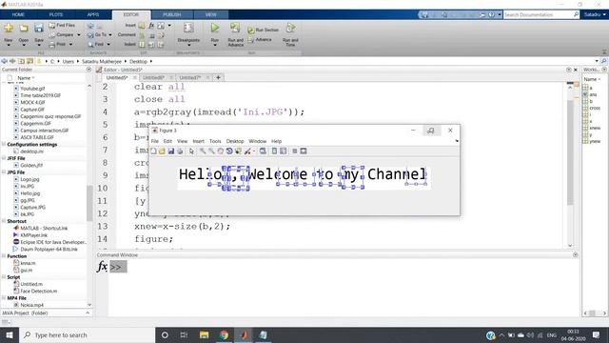The height and width of the screenshot is (343, 609).
Task: Select Face Detection.m script file
Action: [38, 291]
